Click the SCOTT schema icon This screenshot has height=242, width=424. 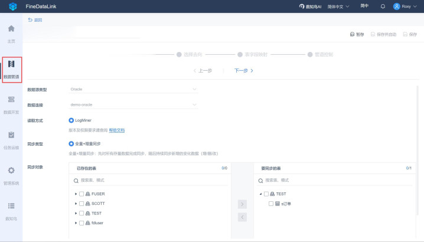[x=87, y=204]
